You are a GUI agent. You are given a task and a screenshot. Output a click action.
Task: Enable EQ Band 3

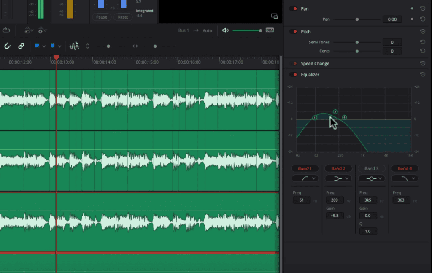[x=371, y=168]
